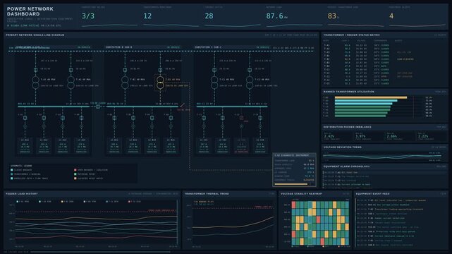The width and height of the screenshot is (452, 254).
Task: Select transformer T-A1 symbol in Substation A
Action: [35, 83]
